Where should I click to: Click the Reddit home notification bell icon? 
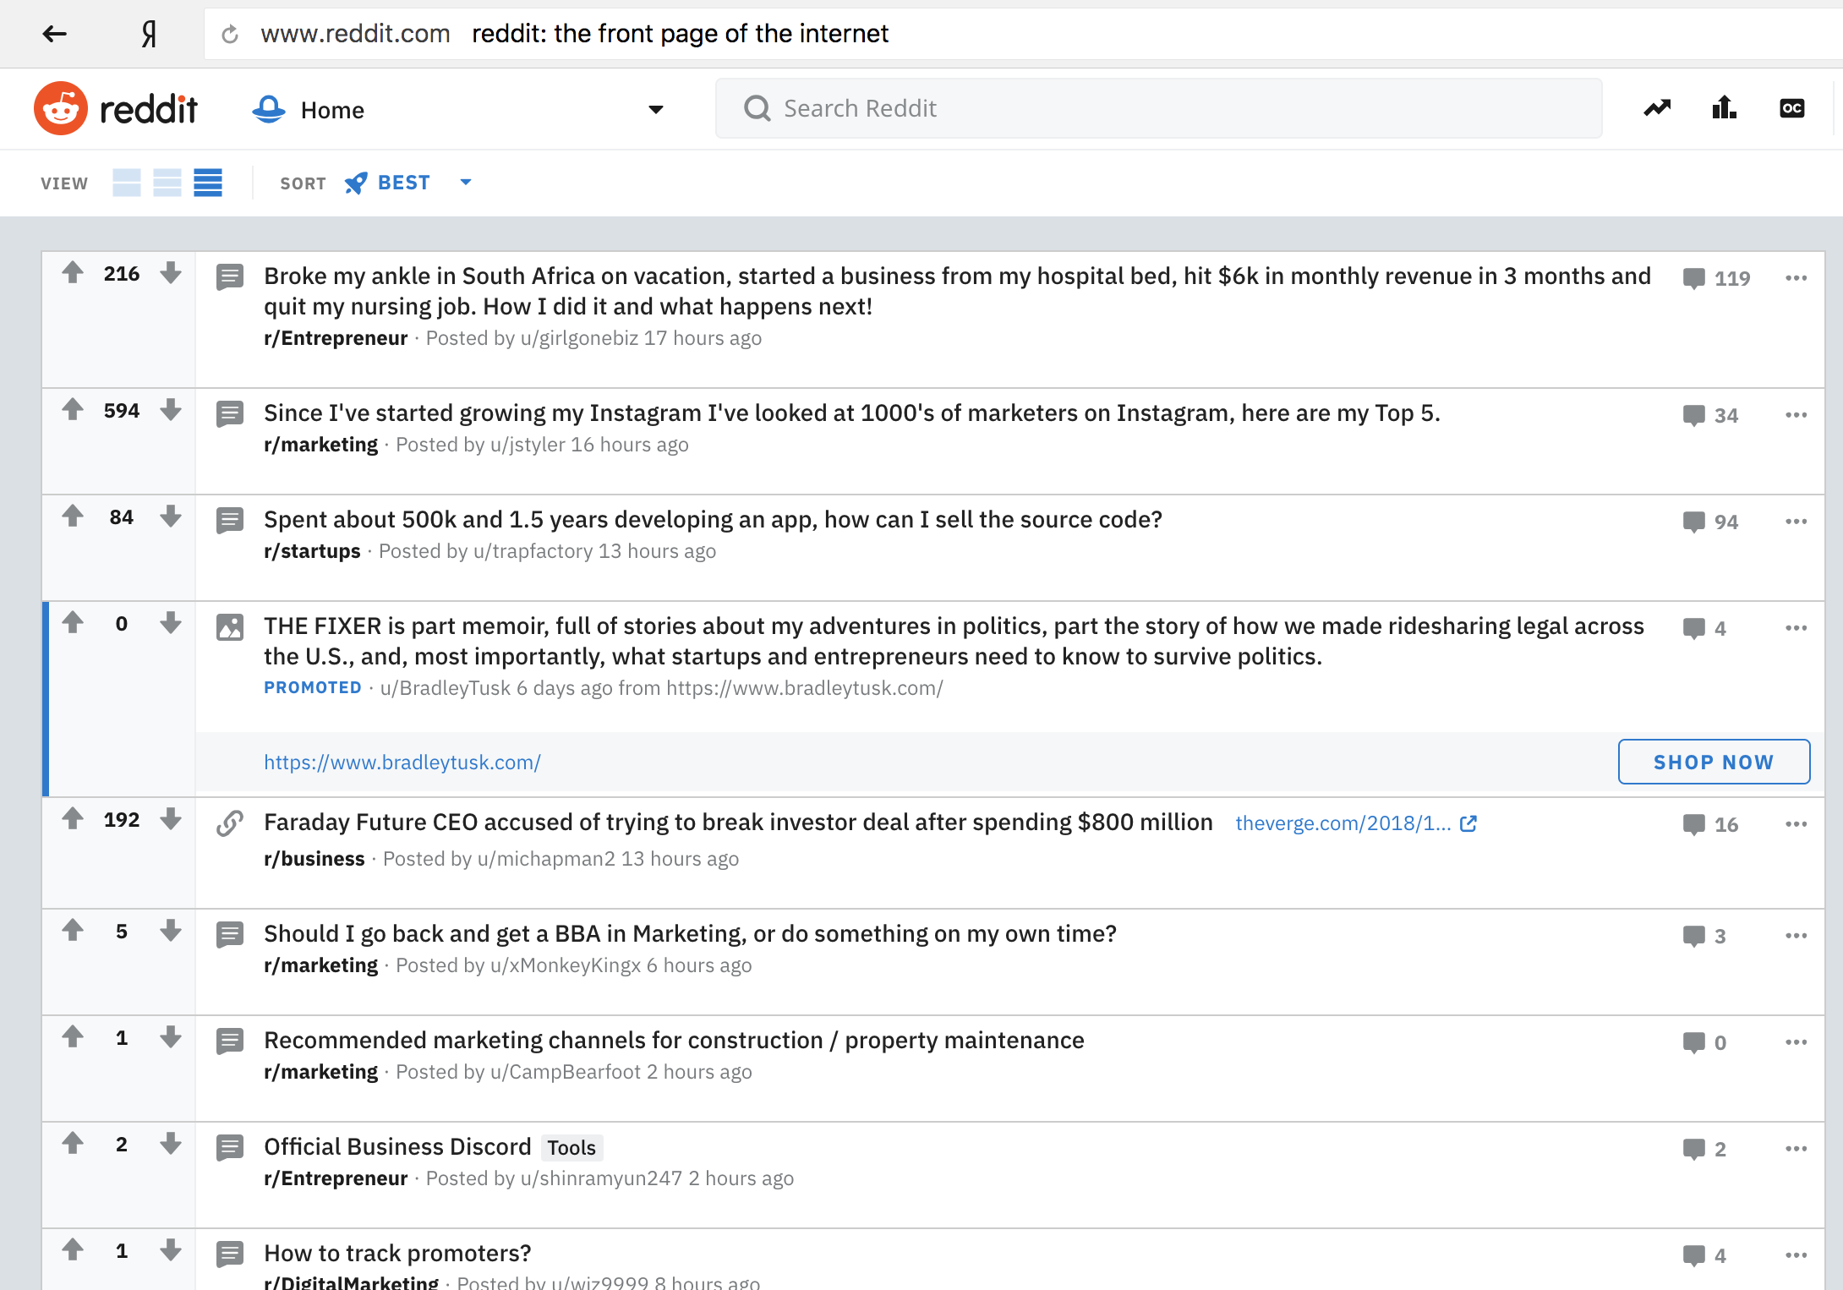click(x=269, y=109)
